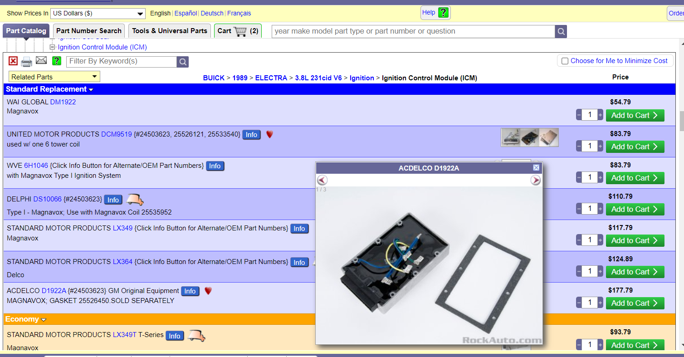The image size is (684, 357).
Task: Show previous image in ACDELCO popup
Action: coord(322,180)
